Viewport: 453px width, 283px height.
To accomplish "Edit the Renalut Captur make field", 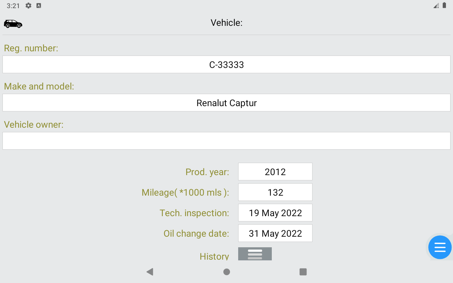I will [x=226, y=103].
